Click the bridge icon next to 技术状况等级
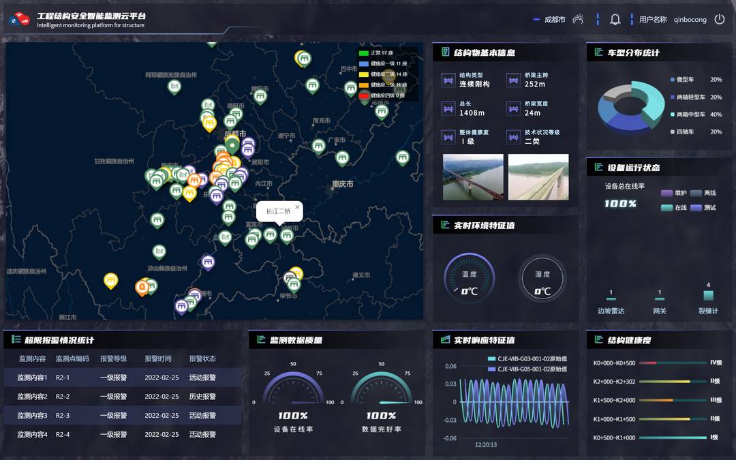This screenshot has height=460, width=736. click(x=513, y=137)
